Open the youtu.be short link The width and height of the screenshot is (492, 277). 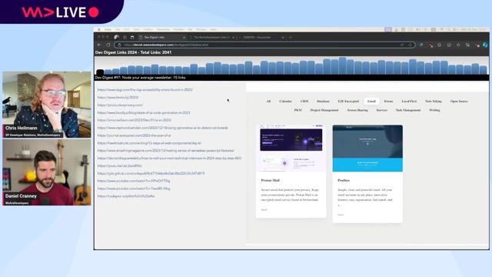click(x=120, y=165)
